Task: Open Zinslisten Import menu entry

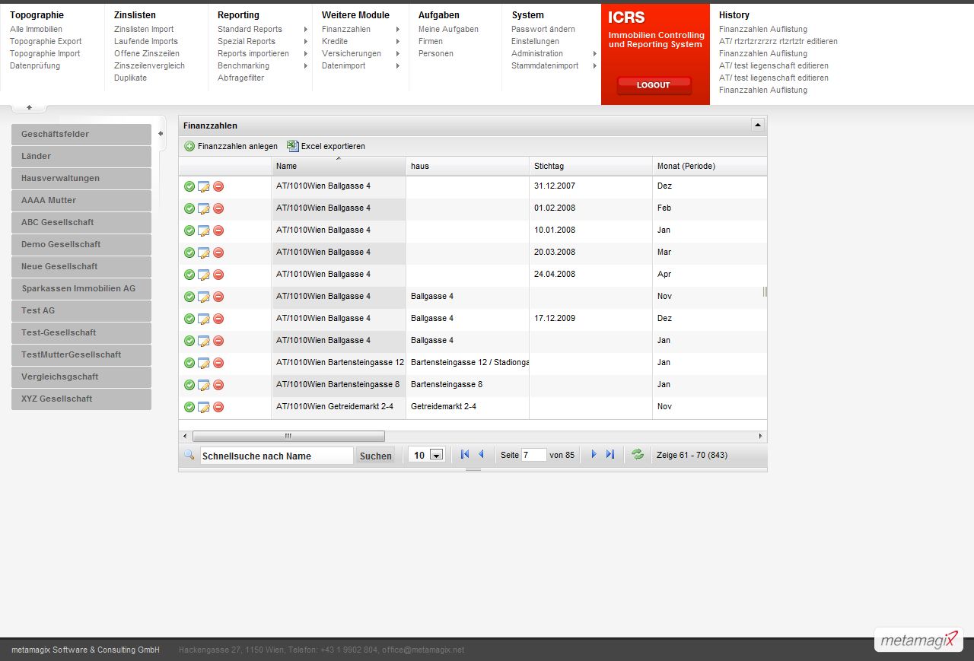Action: click(x=144, y=29)
